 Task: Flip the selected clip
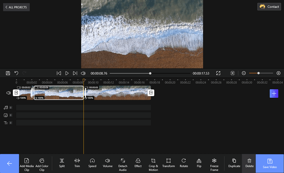199,163
